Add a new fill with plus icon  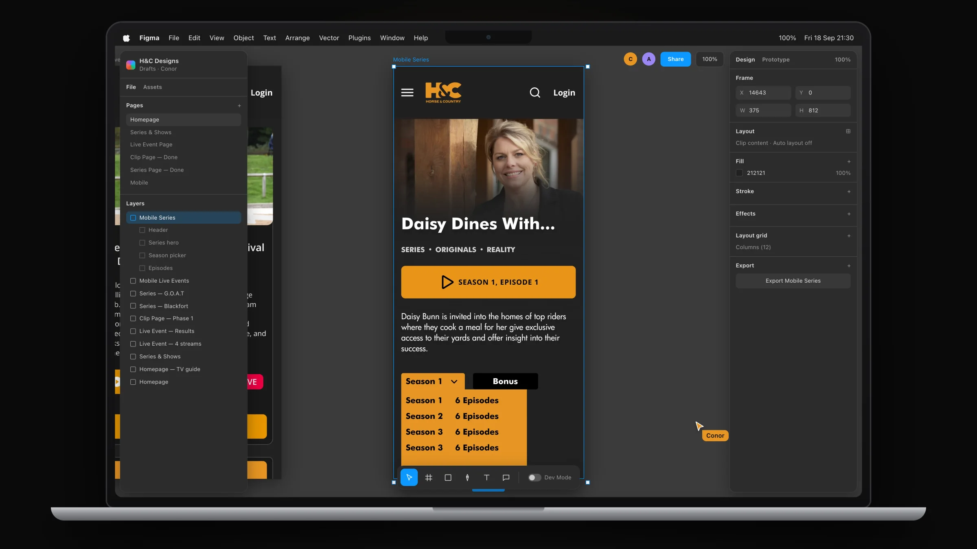pyautogui.click(x=849, y=161)
